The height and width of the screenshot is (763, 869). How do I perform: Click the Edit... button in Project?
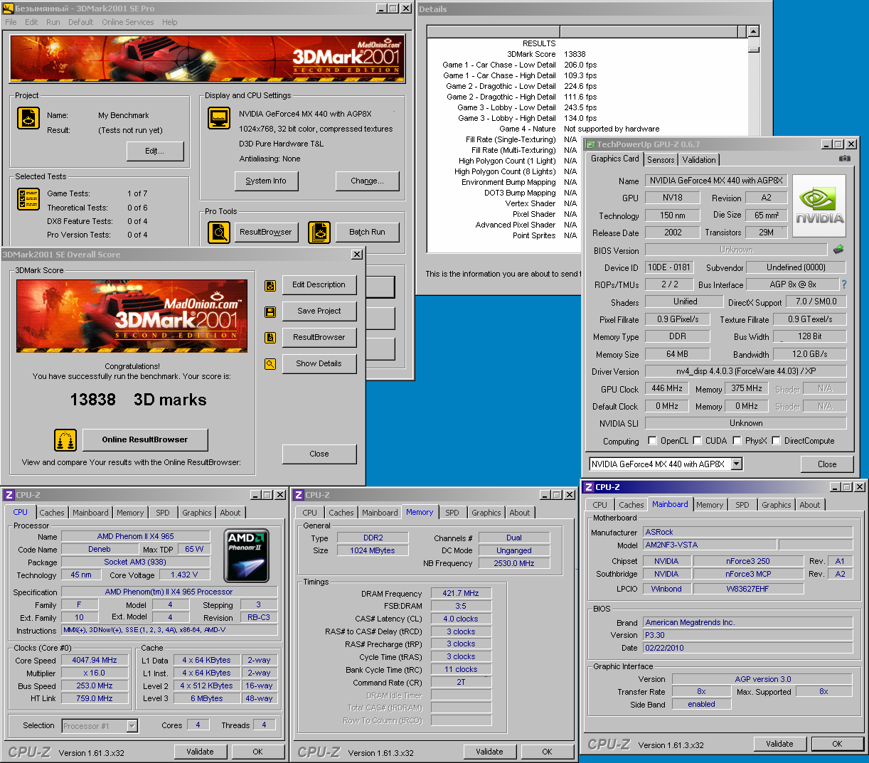155,151
